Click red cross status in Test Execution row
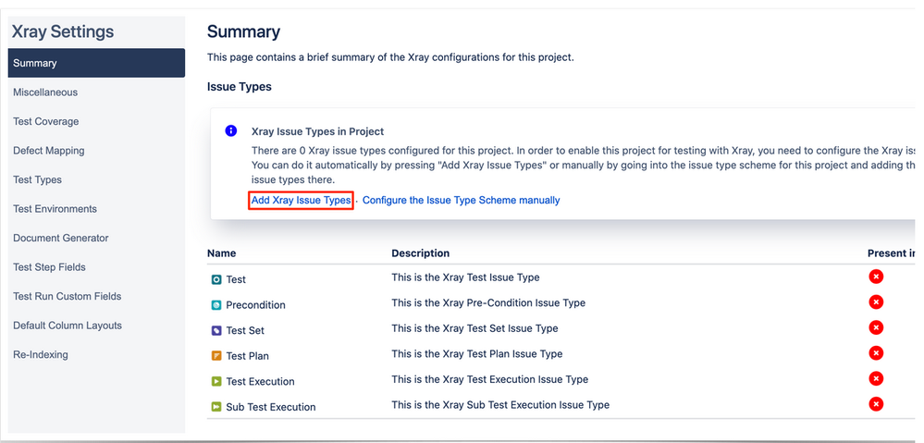This screenshot has width=924, height=443. pyautogui.click(x=876, y=378)
